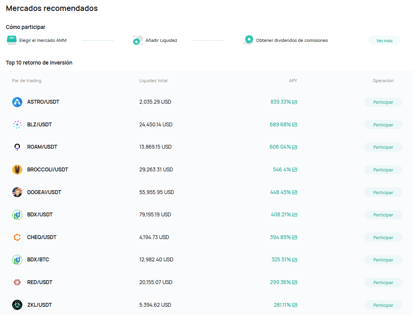Click the BLZ coin logo icon
Image resolution: width=413 pixels, height=315 pixels.
click(17, 124)
